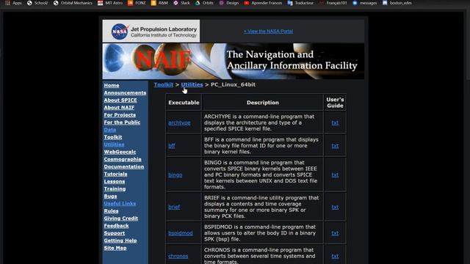Viewport: 470px width, 264px height.
Task: Download the archtype executable
Action: (x=179, y=122)
